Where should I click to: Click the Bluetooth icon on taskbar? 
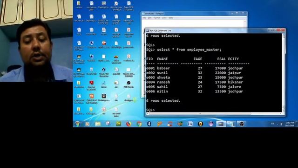[149, 124]
